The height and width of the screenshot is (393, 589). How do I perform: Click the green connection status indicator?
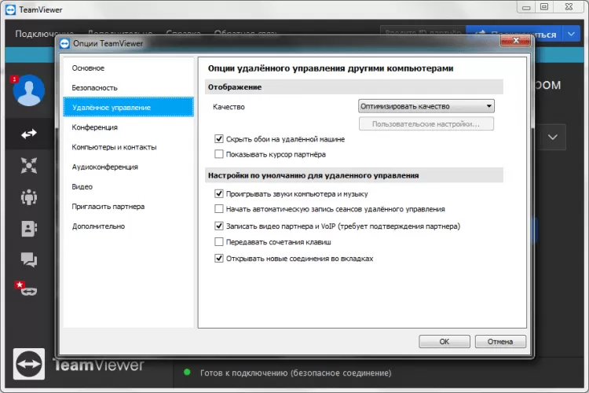187,373
